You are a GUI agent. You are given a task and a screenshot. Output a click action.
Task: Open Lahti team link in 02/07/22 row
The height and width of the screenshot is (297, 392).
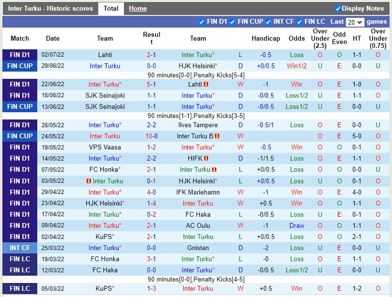pyautogui.click(x=105, y=55)
